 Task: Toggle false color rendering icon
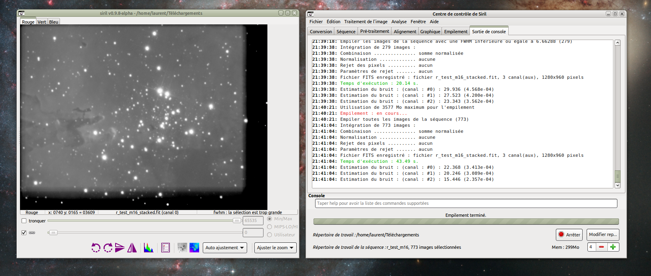click(x=194, y=248)
